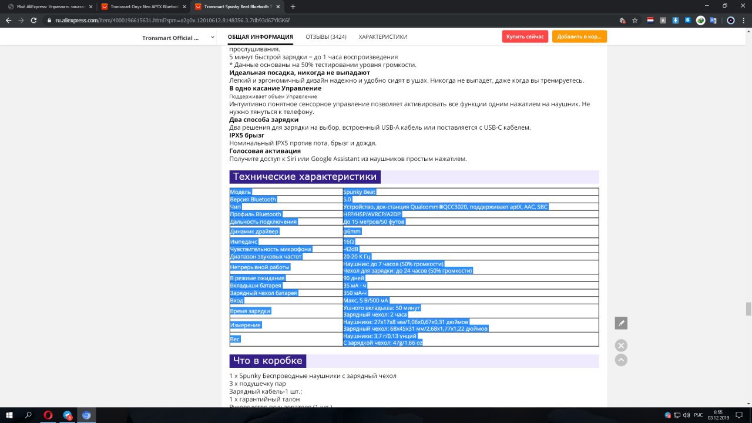
Task: Open the gray R extension icon
Action: [663, 20]
